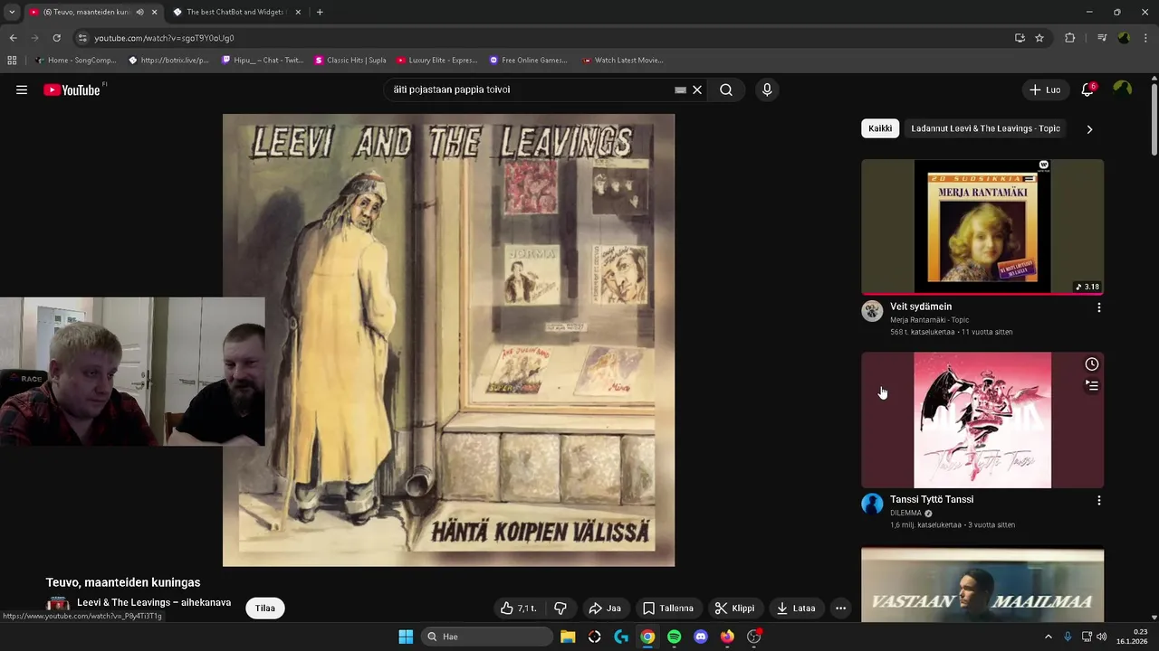
Task: Subscribe with the Tilaa button
Action: 265,609
